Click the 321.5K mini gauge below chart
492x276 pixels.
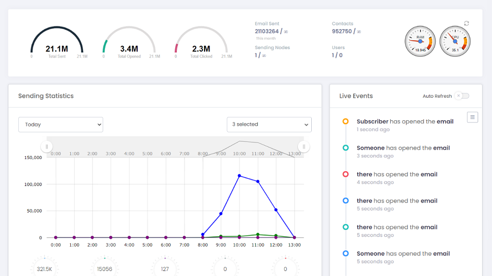45,268
